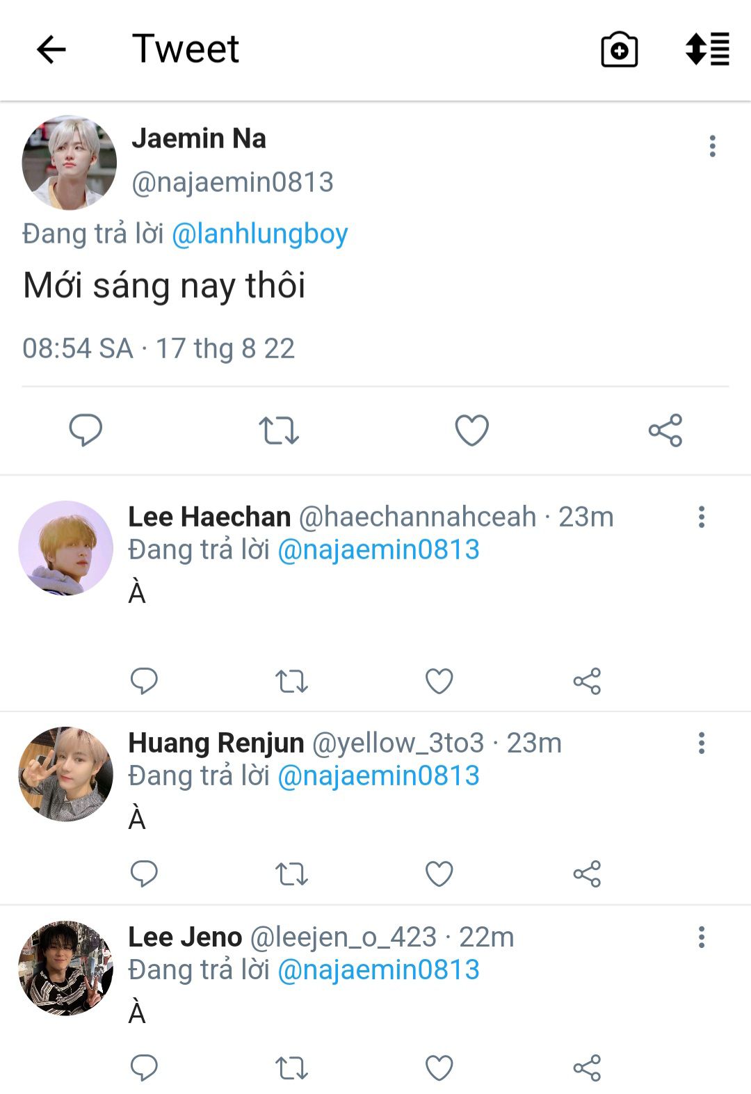Open more options on Lee Haechan's reply
The height and width of the screenshot is (1094, 751).
click(702, 517)
